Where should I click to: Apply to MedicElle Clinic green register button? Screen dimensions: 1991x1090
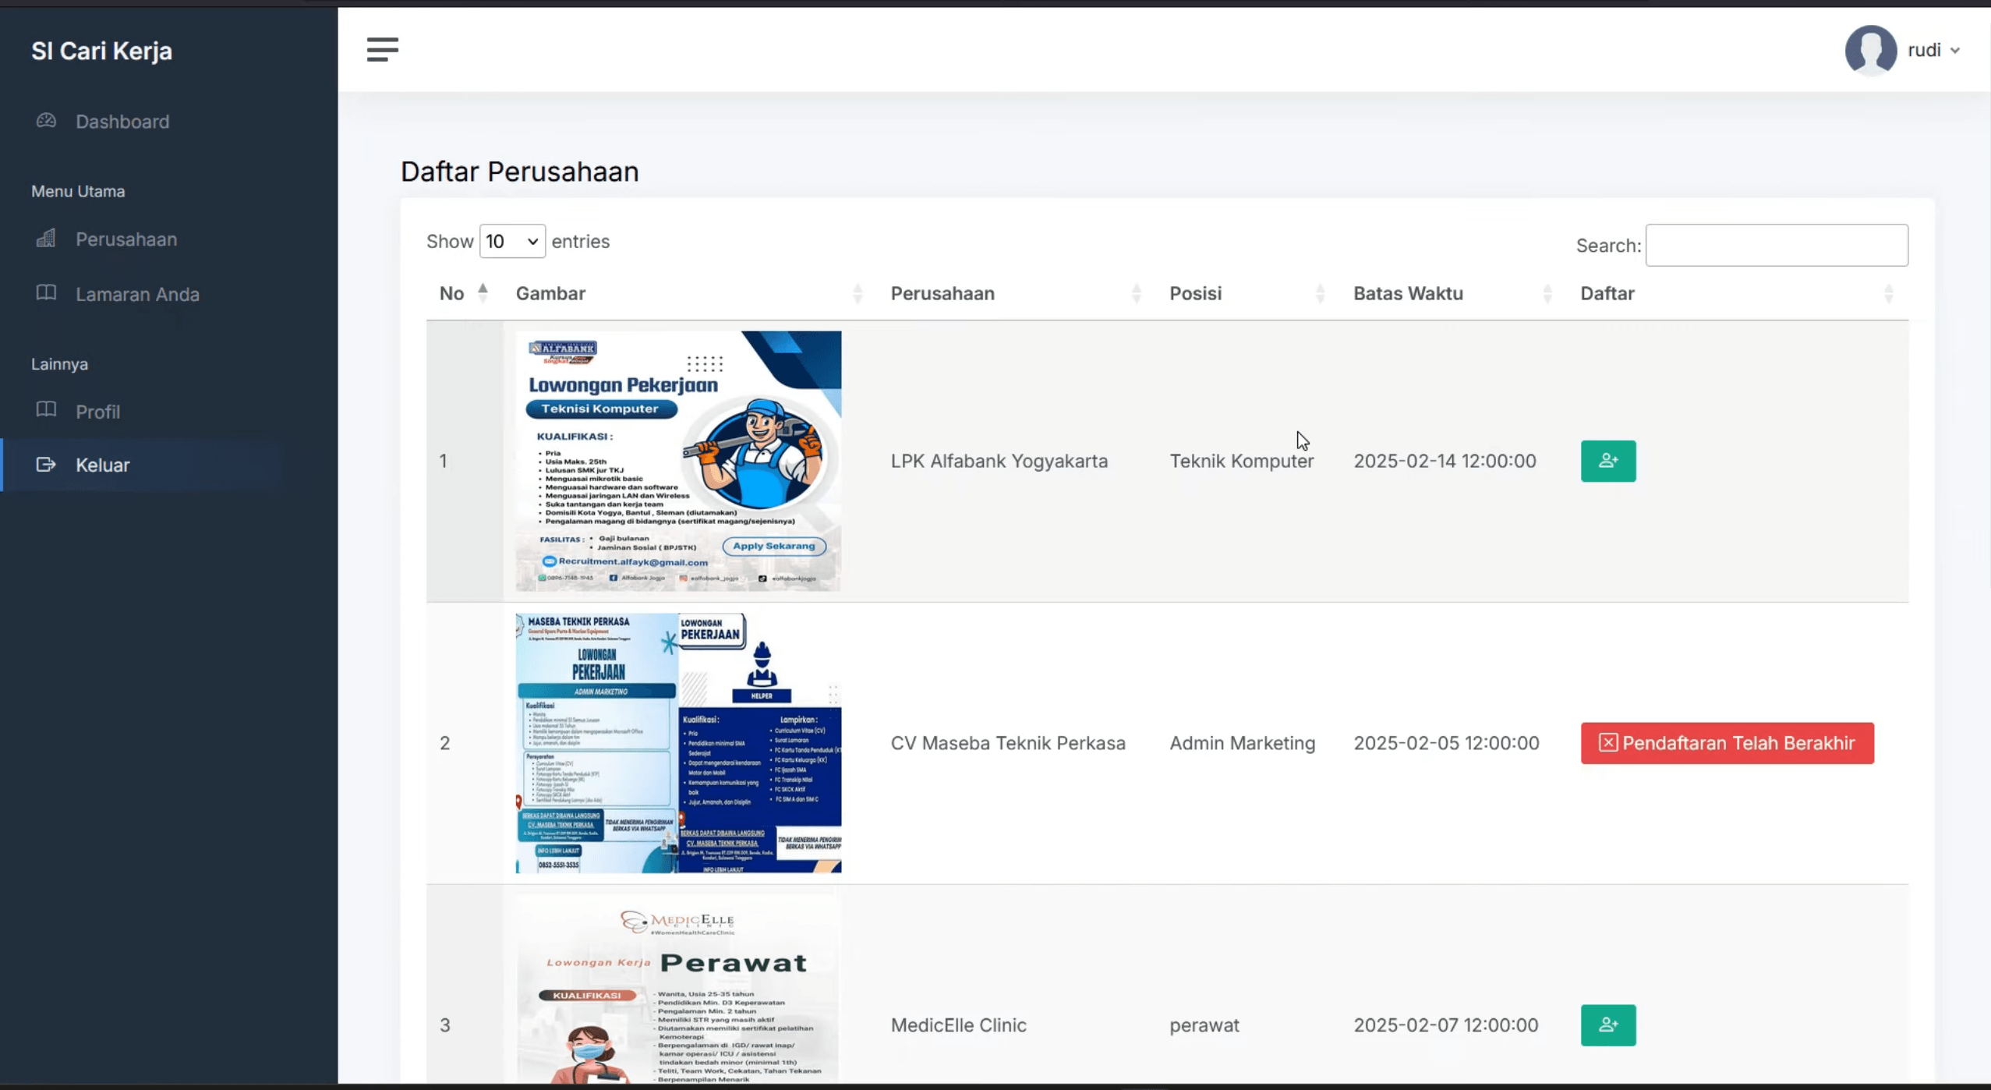click(1608, 1025)
